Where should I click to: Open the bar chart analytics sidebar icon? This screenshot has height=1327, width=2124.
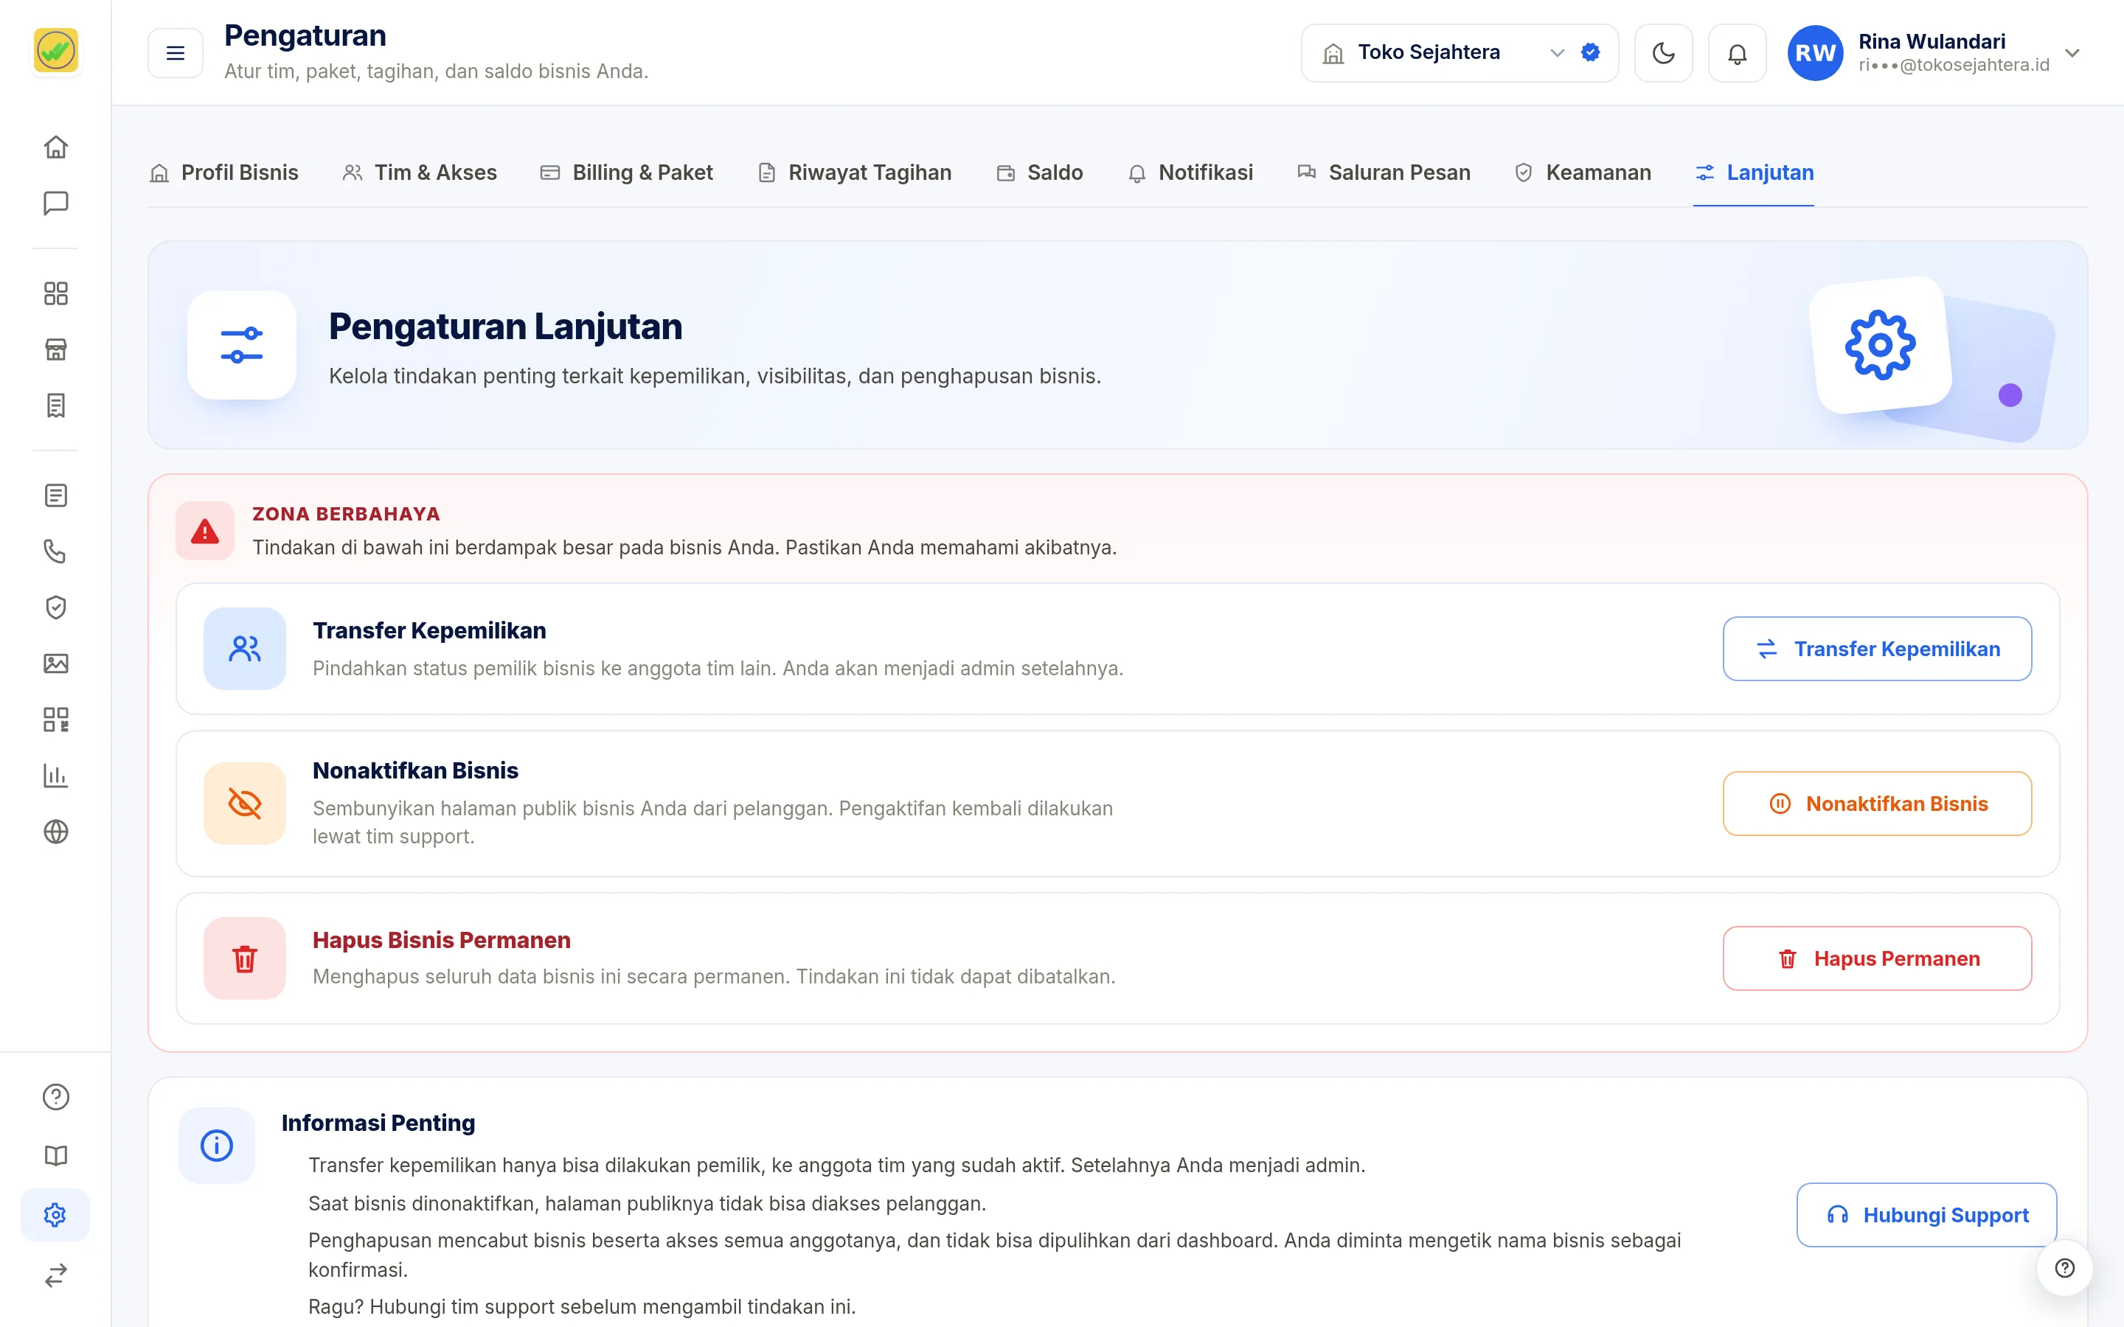point(55,776)
